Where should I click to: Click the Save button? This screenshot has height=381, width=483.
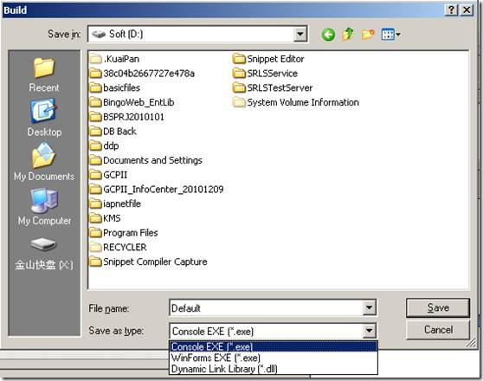(x=438, y=307)
